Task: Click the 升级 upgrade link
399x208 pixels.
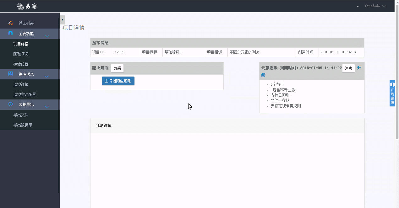Action: click(359, 68)
